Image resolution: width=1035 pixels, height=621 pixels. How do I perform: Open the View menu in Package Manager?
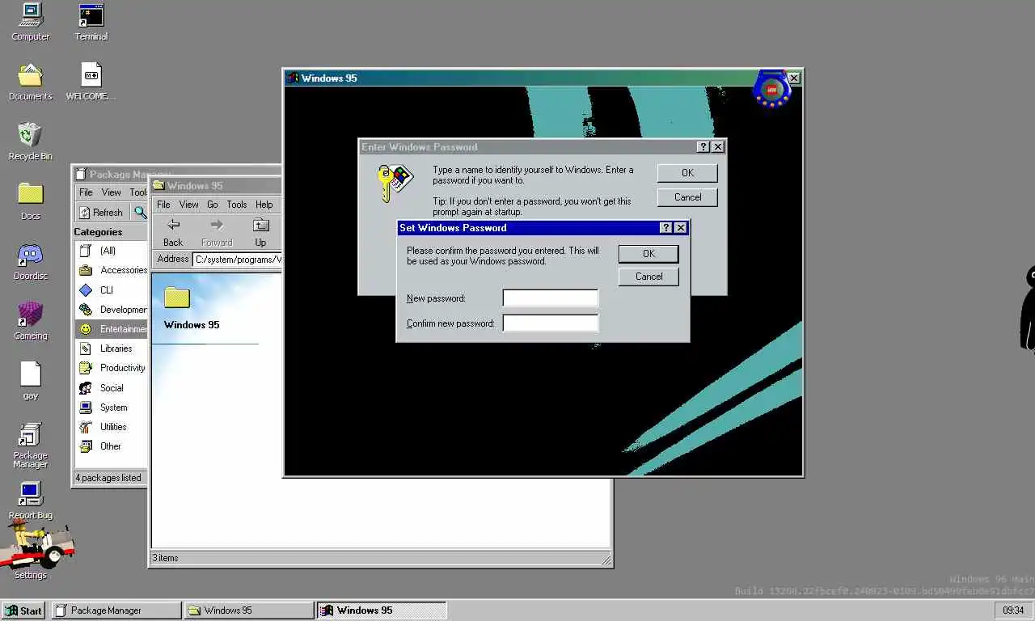coord(112,192)
